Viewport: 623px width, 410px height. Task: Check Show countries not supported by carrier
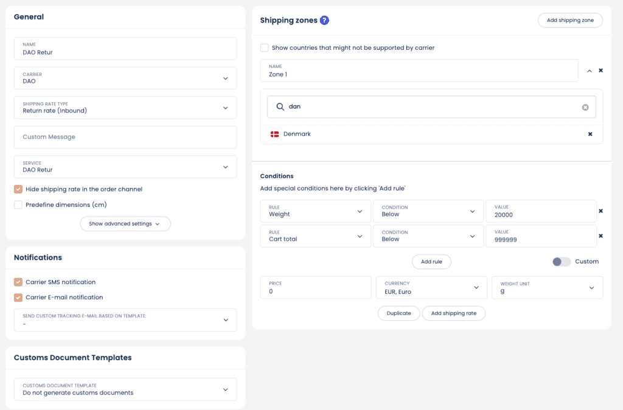coord(264,47)
